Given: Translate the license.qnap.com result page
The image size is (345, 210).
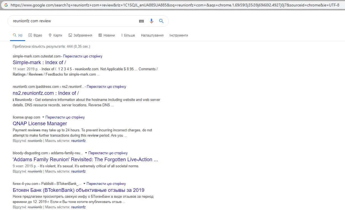Looking at the screenshot, I should click(65, 117).
